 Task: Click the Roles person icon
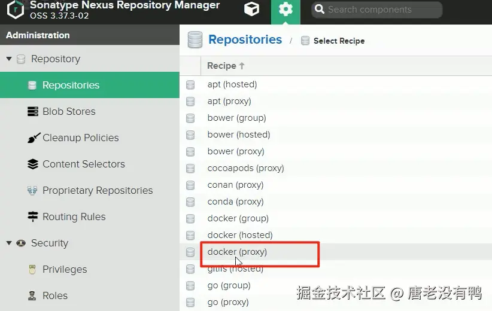[x=32, y=295]
